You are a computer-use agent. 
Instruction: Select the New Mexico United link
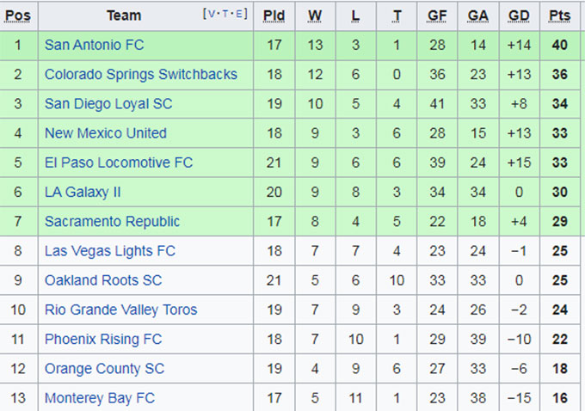click(x=105, y=133)
